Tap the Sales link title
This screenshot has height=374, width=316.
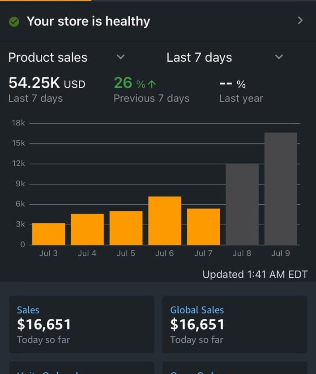click(28, 310)
